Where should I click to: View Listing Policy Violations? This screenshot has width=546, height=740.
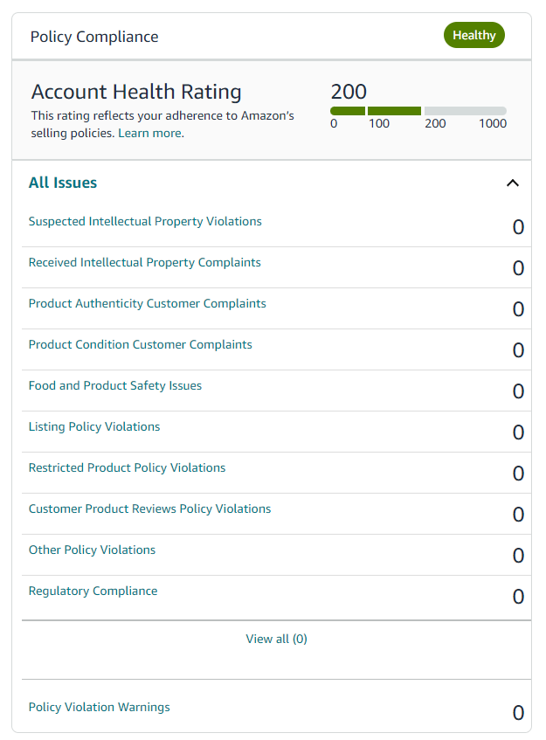point(93,426)
